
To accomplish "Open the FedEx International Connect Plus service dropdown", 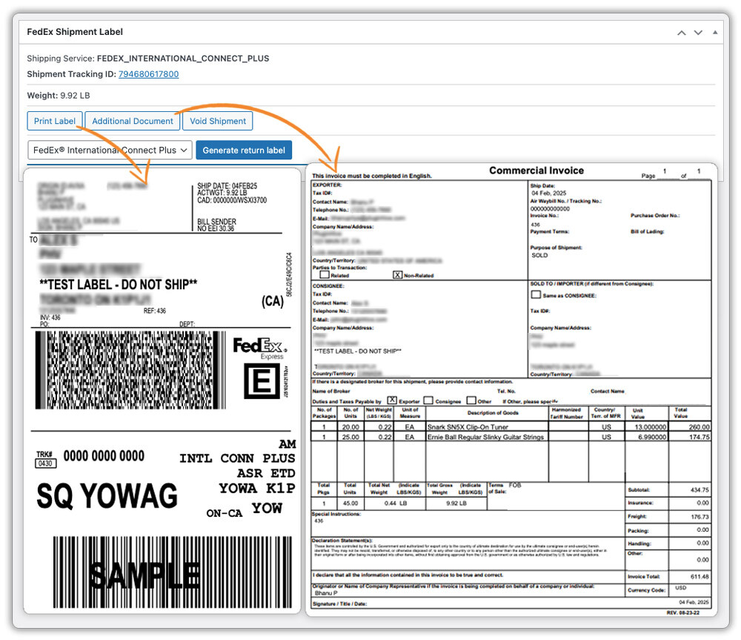I will coord(109,150).
